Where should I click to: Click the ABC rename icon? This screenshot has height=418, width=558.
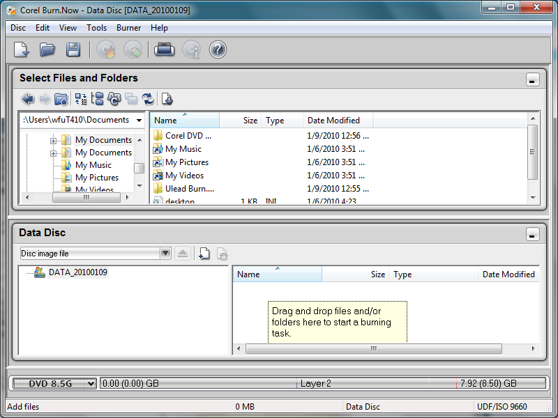[114, 99]
